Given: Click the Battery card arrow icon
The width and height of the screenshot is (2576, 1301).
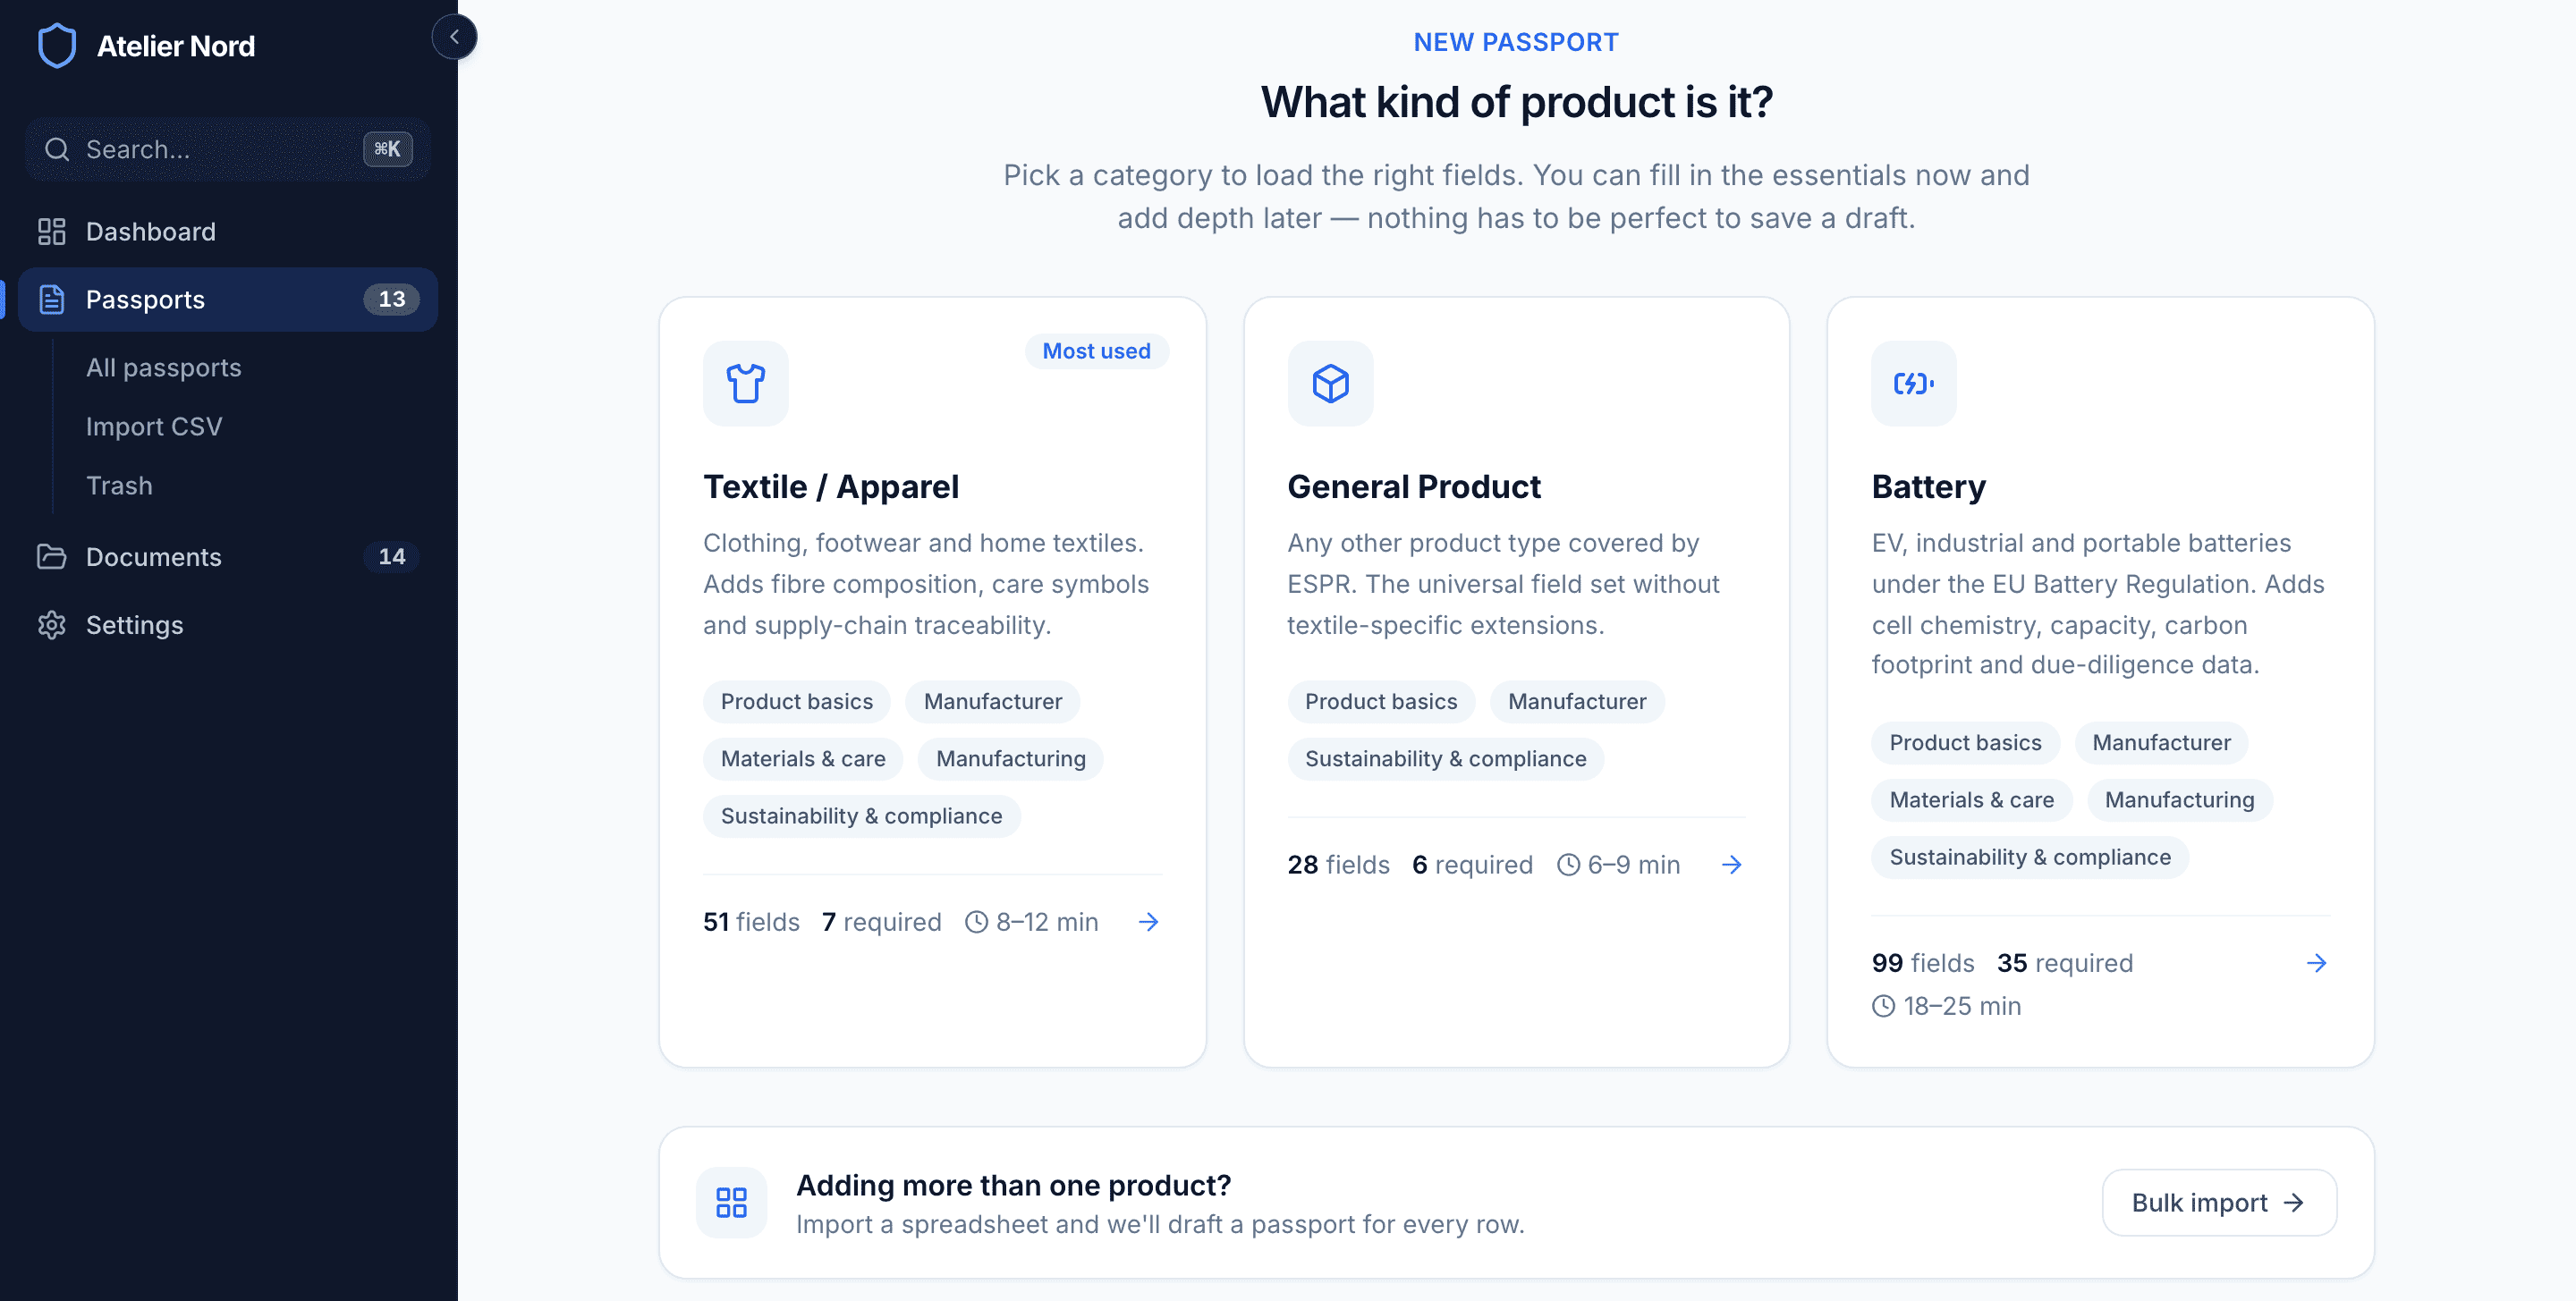Looking at the screenshot, I should pyautogui.click(x=2316, y=962).
